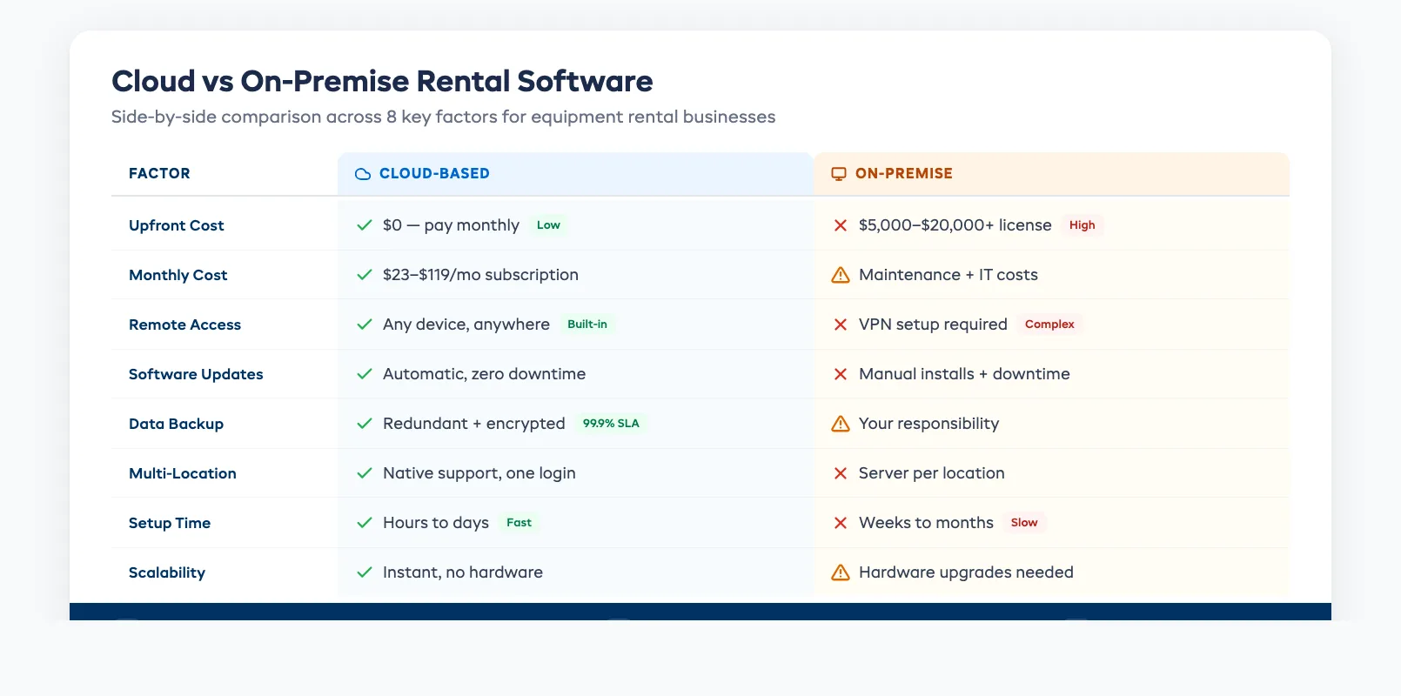Click the Upfront Cost row label

coord(177,225)
